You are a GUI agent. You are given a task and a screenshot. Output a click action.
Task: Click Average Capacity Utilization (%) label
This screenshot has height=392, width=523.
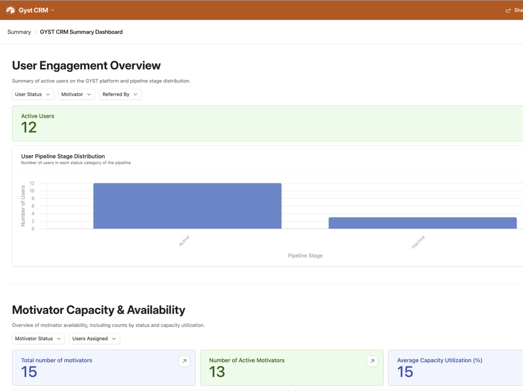coord(440,360)
